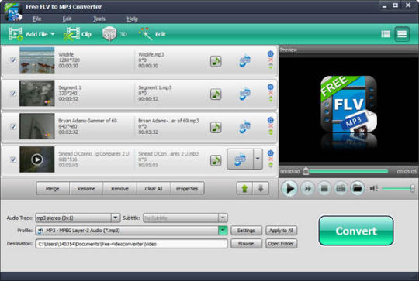Click output format button for Sinead O'Connor row
The height and width of the screenshot is (281, 419).
pos(240,159)
